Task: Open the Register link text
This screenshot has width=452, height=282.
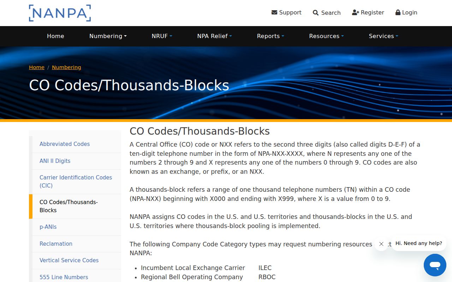Action: click(372, 12)
